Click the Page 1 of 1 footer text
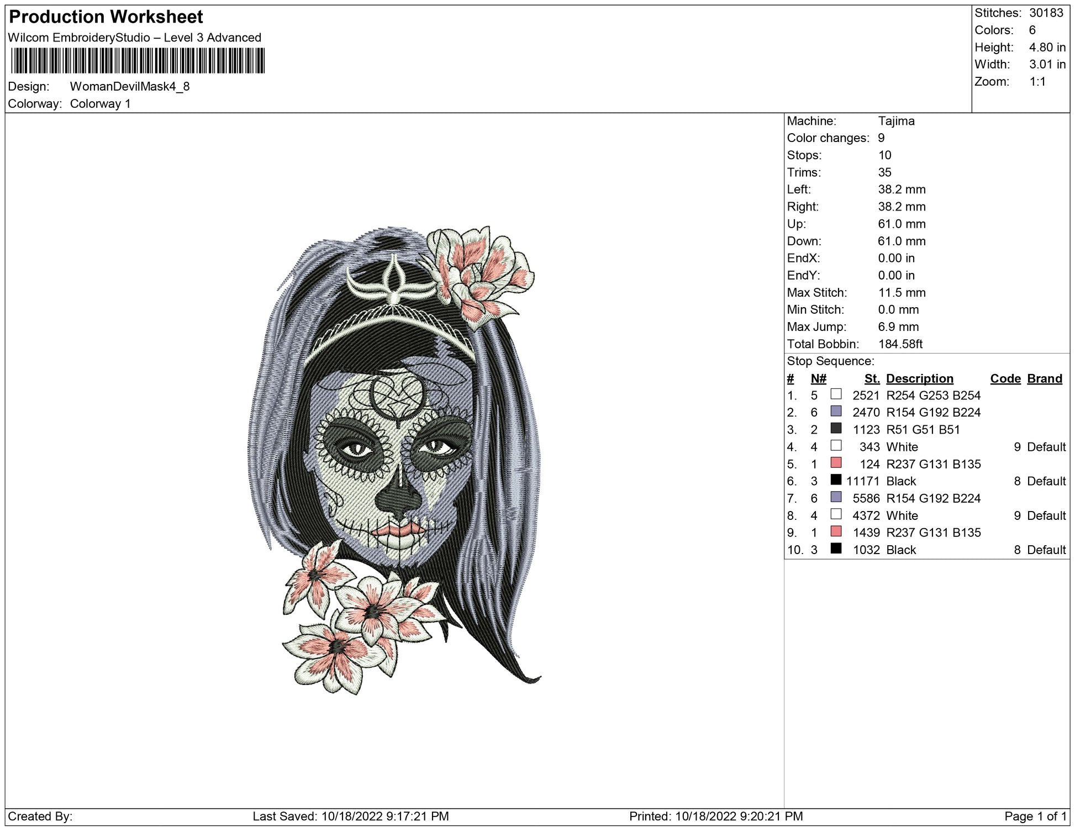This screenshot has height=827, width=1075. [1035, 816]
